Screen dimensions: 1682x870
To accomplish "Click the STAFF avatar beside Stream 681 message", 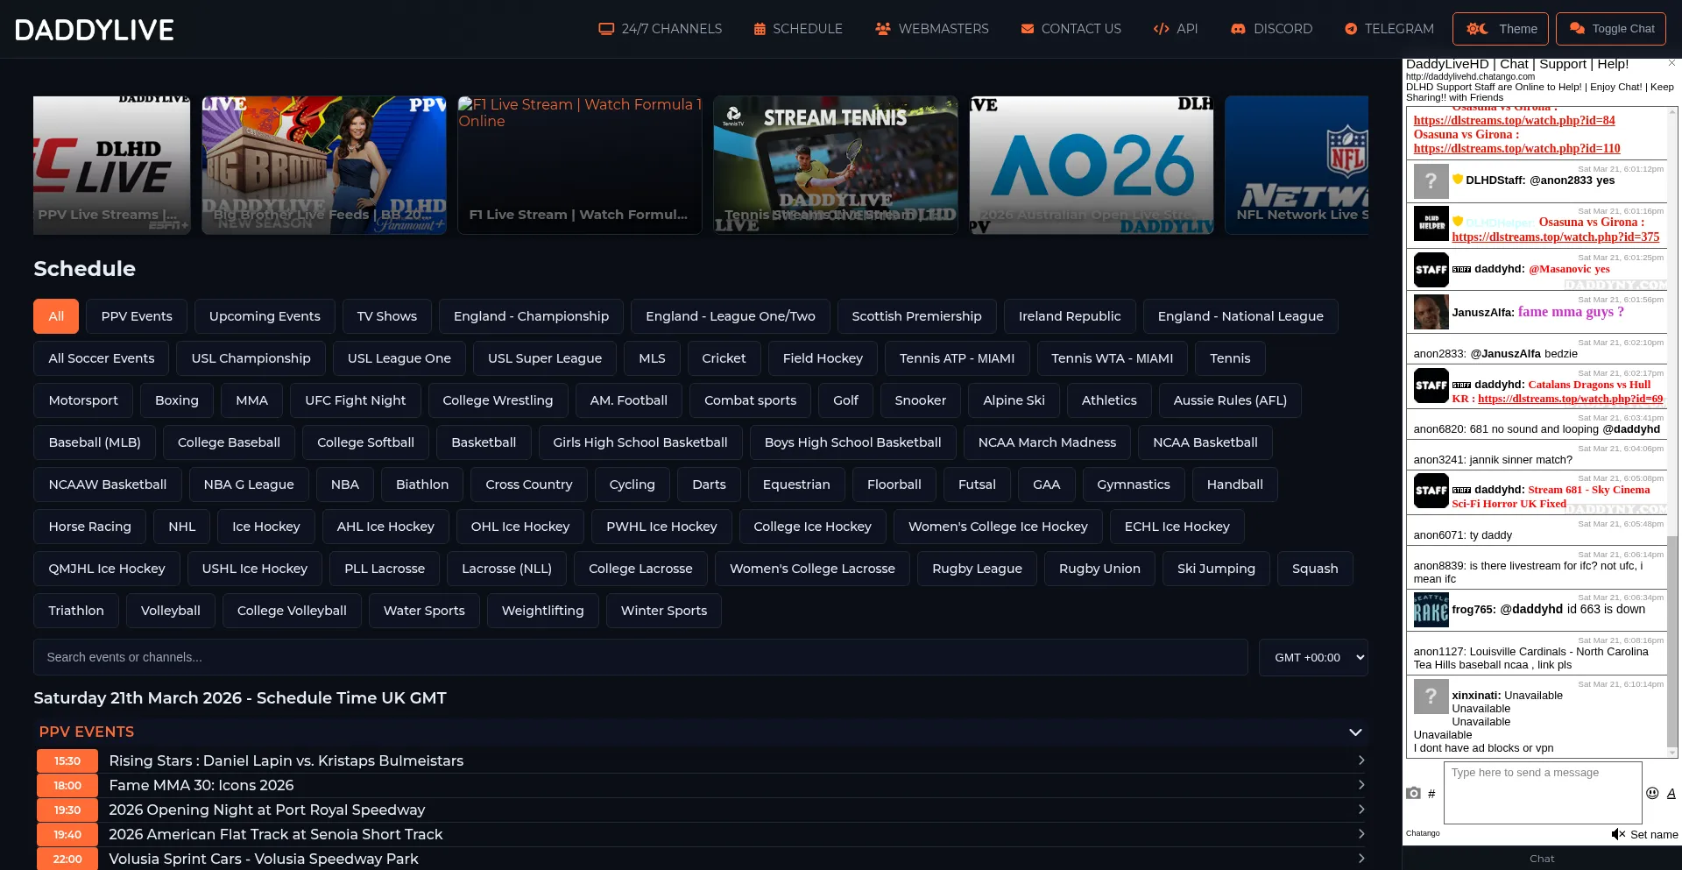I will tap(1431, 491).
